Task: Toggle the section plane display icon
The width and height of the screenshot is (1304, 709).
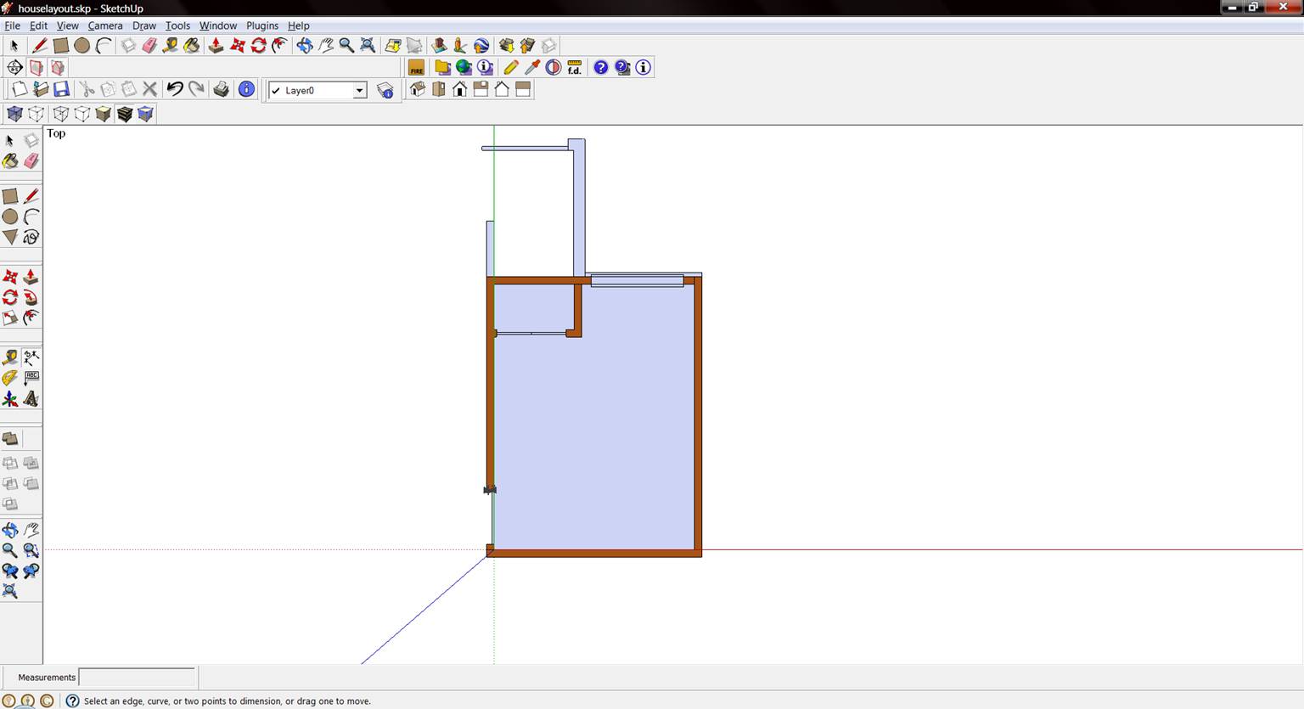Action: (x=37, y=68)
